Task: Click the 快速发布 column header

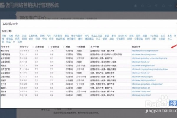Action: coord(136,47)
